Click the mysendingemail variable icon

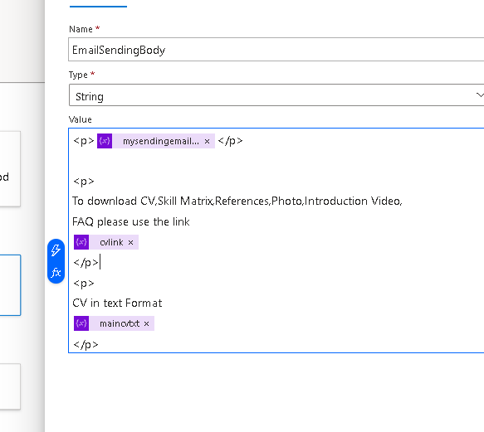coord(105,141)
